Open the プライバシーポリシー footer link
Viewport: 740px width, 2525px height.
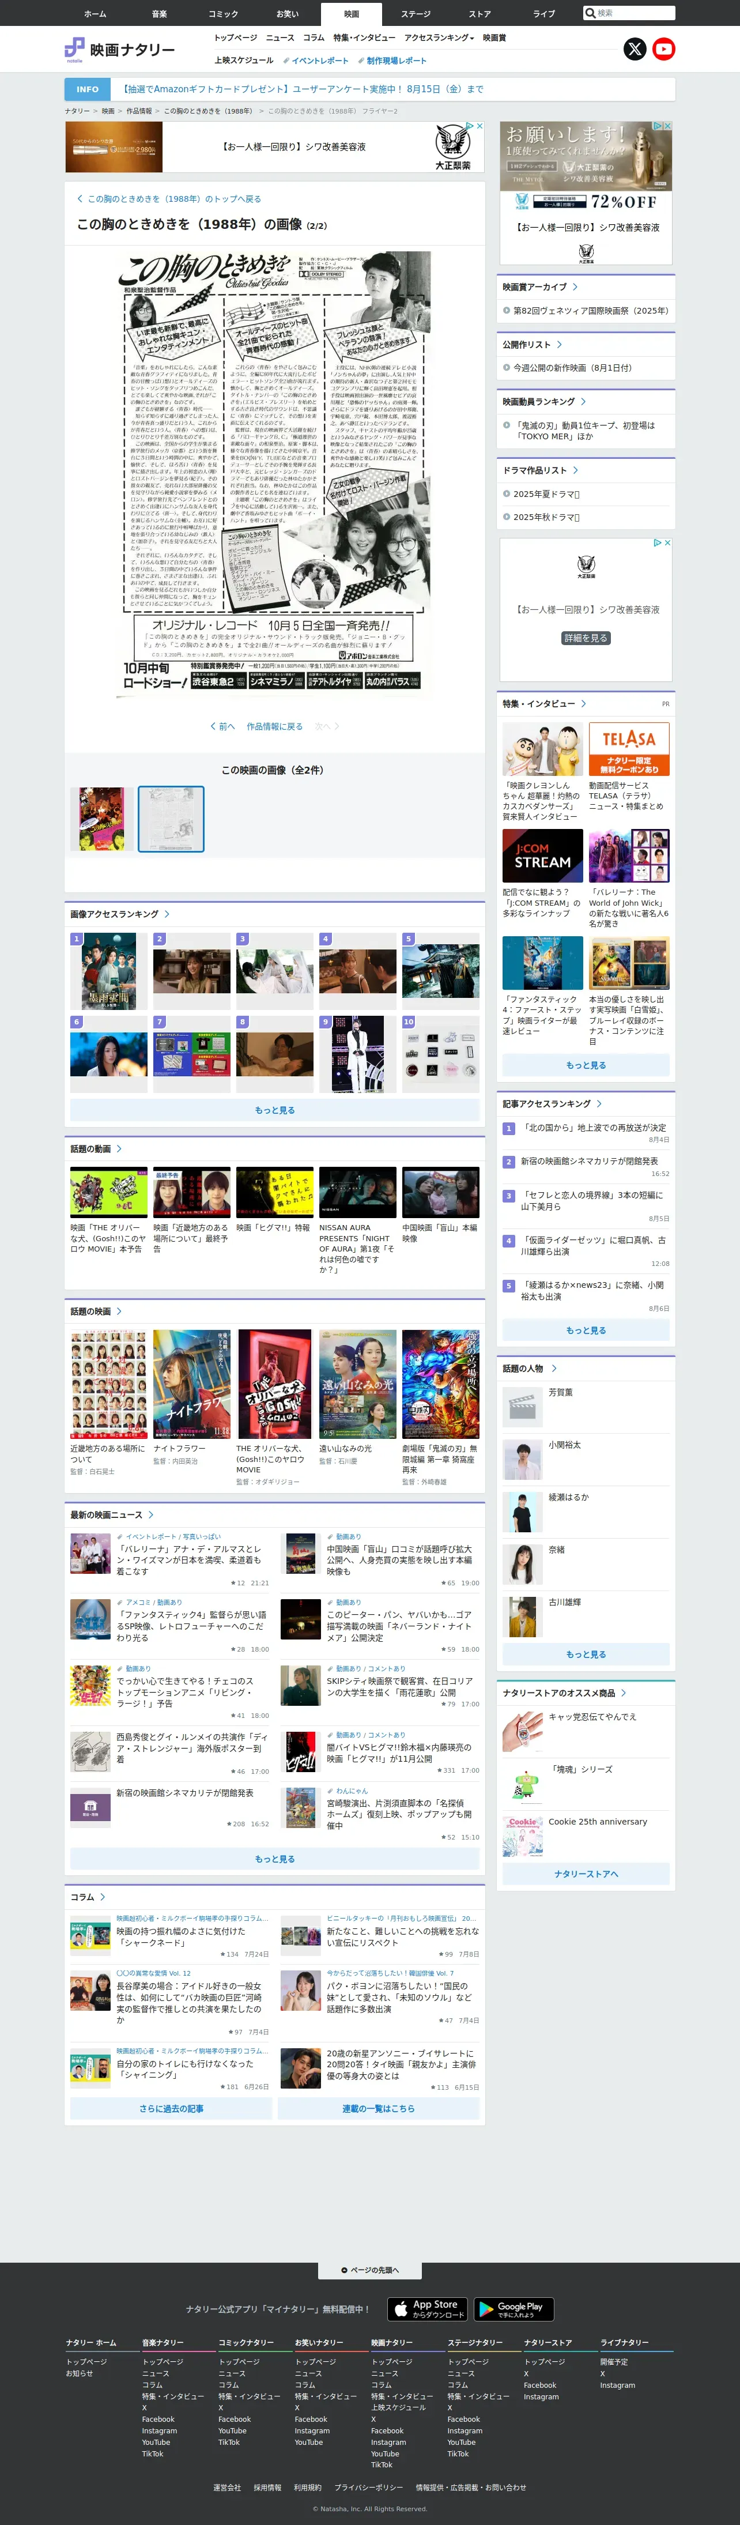368,2487
